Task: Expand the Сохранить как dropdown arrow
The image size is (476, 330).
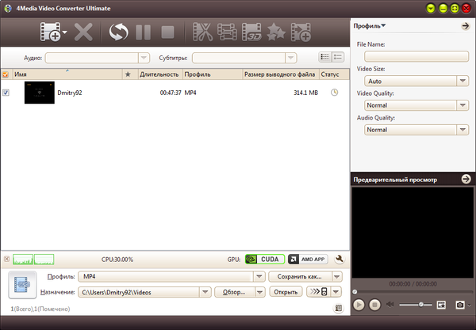Action: coord(336,277)
